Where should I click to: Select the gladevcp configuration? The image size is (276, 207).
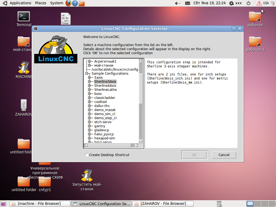coord(102,130)
